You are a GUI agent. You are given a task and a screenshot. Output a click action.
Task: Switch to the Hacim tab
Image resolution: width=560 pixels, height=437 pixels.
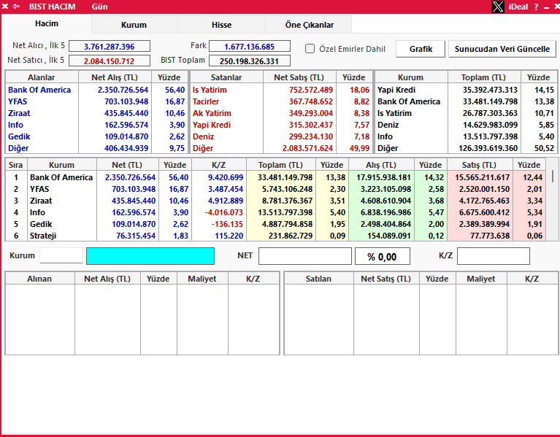(47, 23)
